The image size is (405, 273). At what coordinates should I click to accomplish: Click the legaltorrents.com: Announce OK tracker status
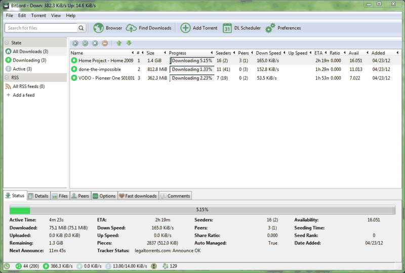168,251
